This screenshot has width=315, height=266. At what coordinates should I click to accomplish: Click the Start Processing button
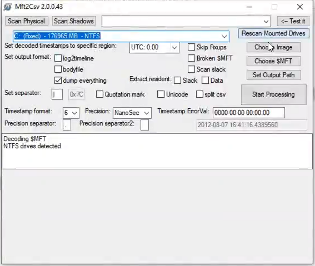(274, 94)
